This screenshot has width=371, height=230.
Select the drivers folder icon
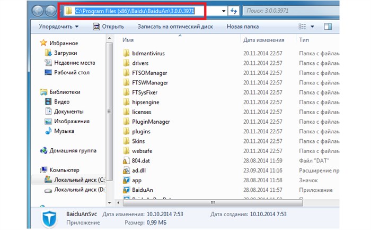[126, 63]
